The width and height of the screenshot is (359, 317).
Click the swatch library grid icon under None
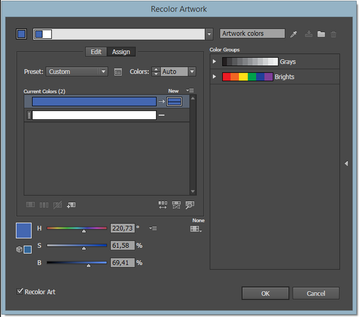click(196, 229)
